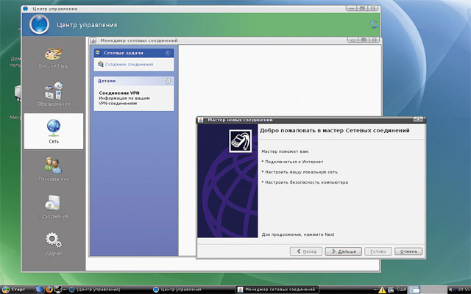The width and height of the screenshot is (471, 294).
Task: Click the 'Настроить безопасность компьютера' line
Action: pos(305,182)
